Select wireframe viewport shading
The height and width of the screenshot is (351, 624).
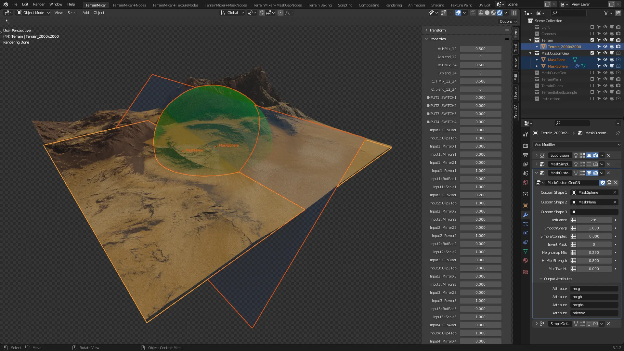point(481,13)
